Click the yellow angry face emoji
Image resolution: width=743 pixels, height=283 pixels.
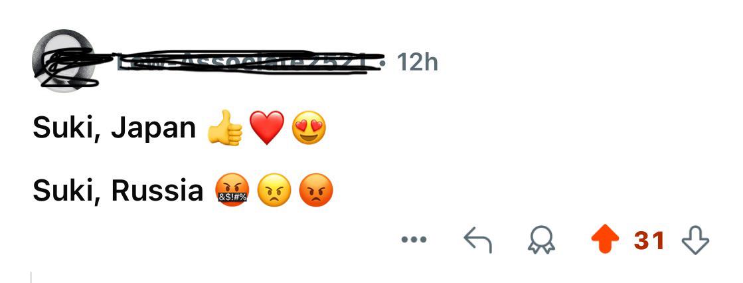[274, 190]
